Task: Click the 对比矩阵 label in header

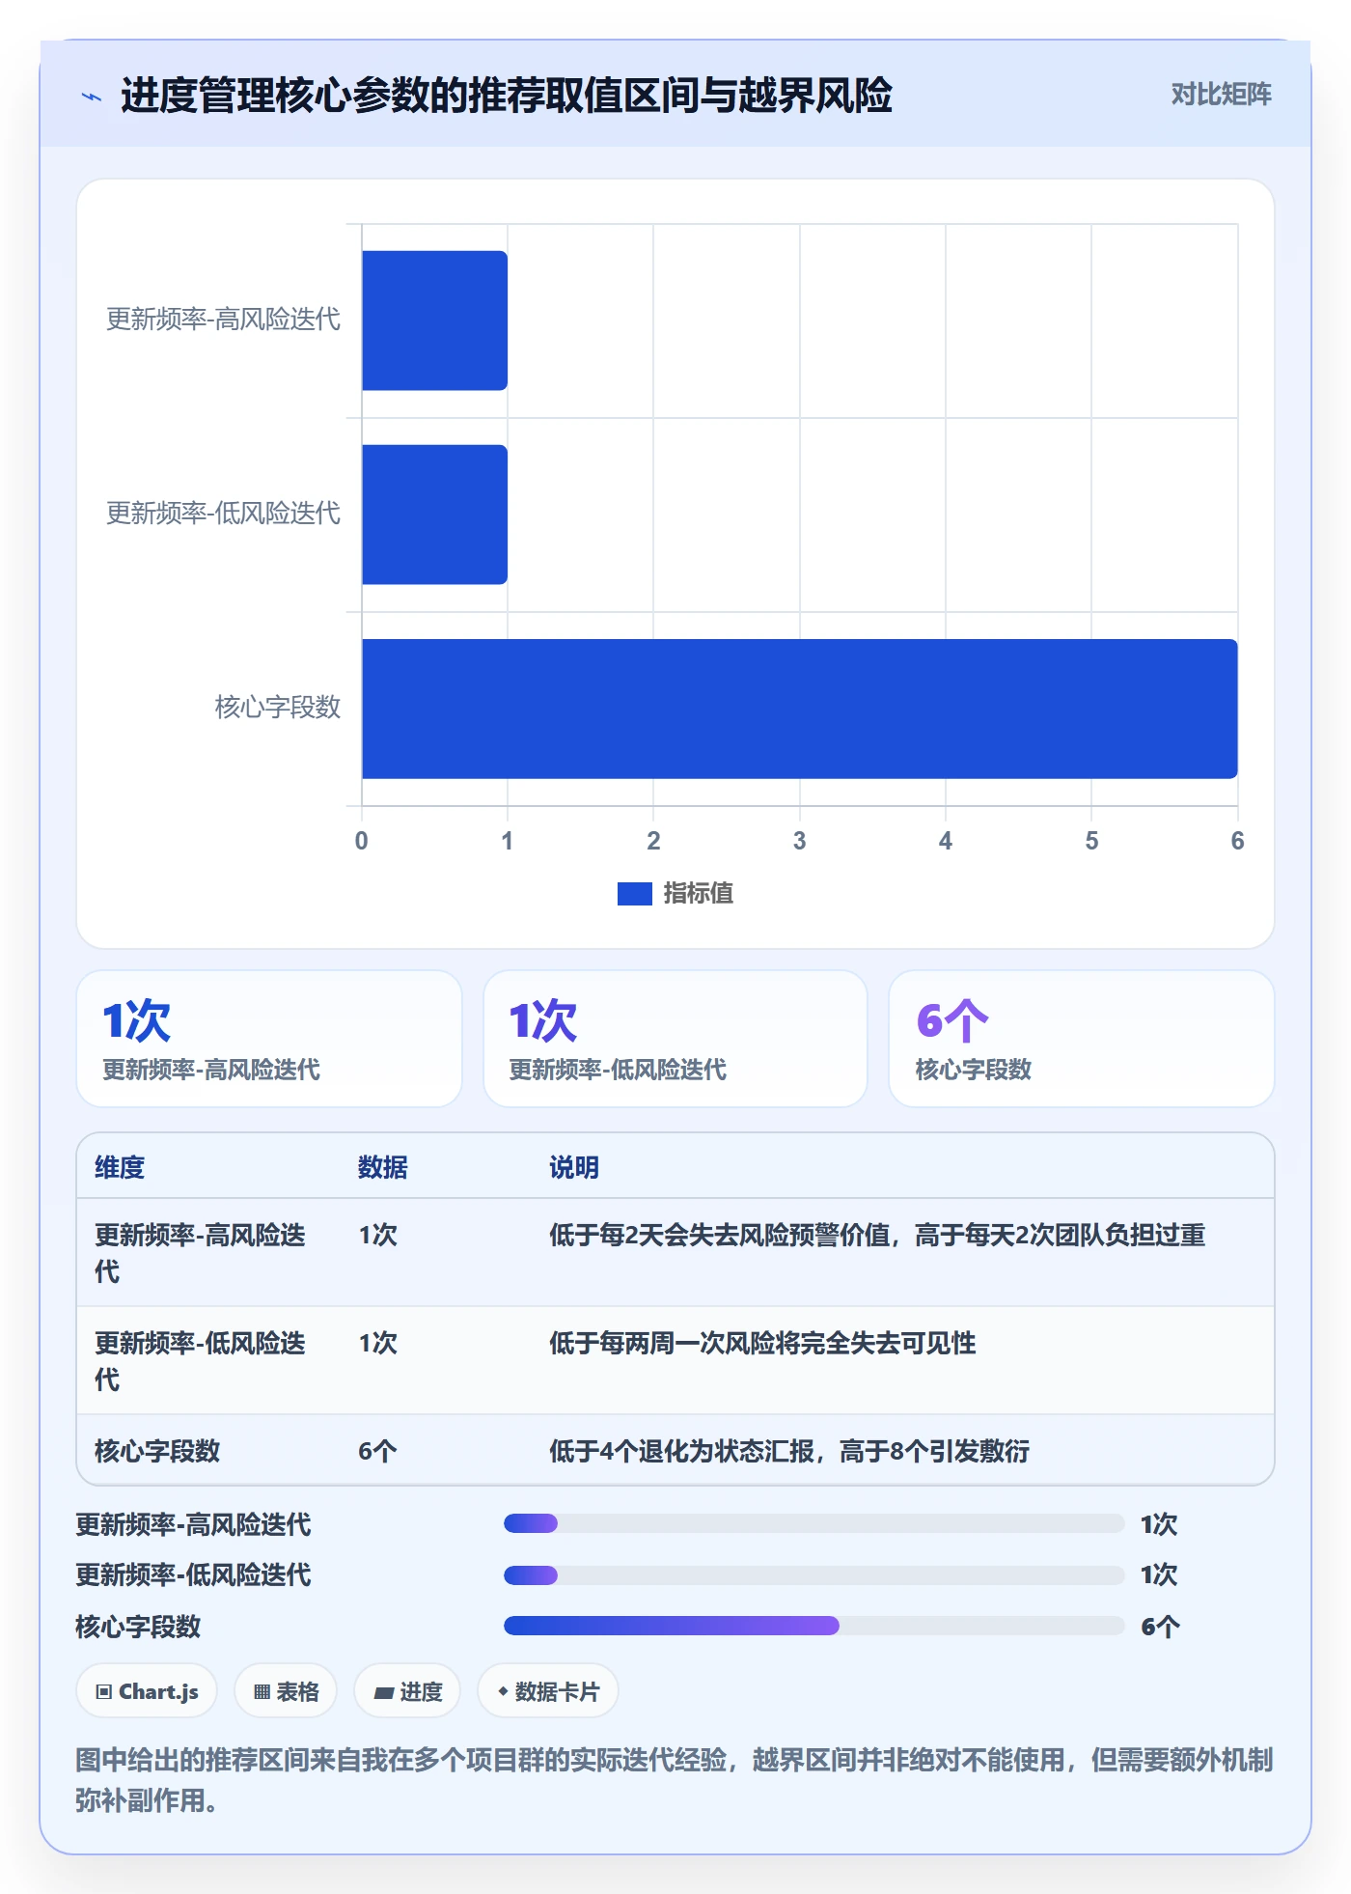Action: click(1221, 95)
